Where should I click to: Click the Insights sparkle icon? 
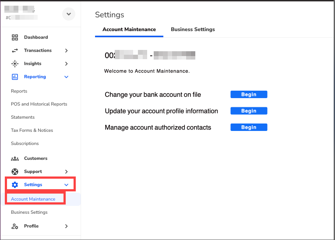click(x=15, y=64)
